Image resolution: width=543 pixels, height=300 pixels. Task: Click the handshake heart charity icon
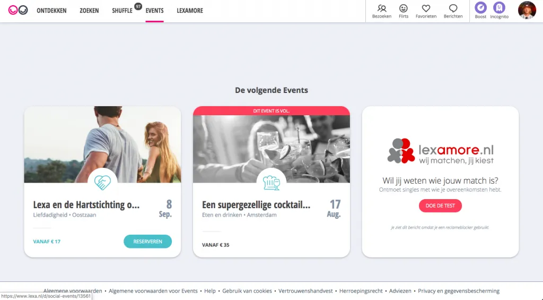tap(102, 183)
